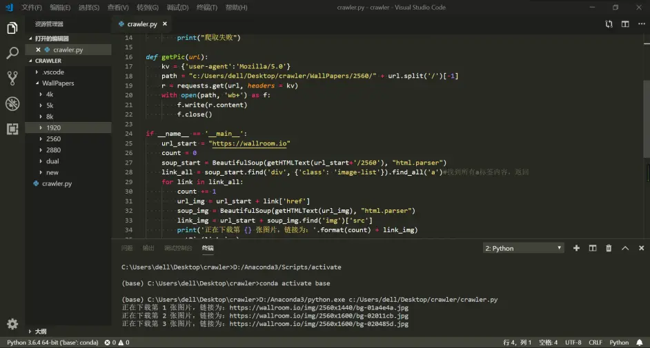The width and height of the screenshot is (650, 348).
Task: Click the editor vertical scrollbar
Action: point(647,119)
